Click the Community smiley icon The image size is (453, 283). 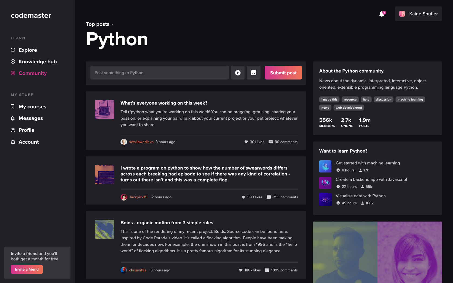coord(13,73)
